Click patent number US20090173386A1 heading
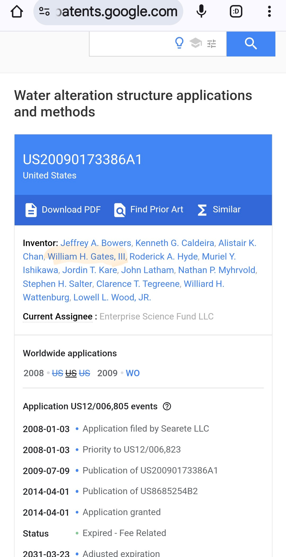Viewport: 286px width, 557px height. (82, 159)
